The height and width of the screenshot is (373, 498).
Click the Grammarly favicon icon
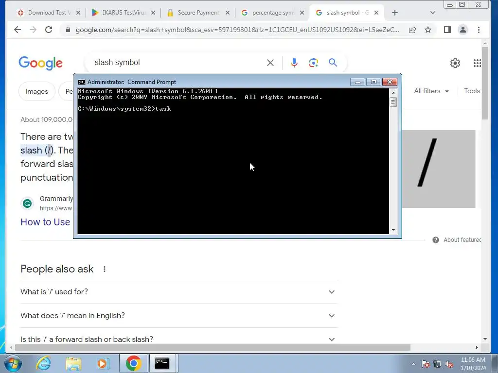pos(27,203)
